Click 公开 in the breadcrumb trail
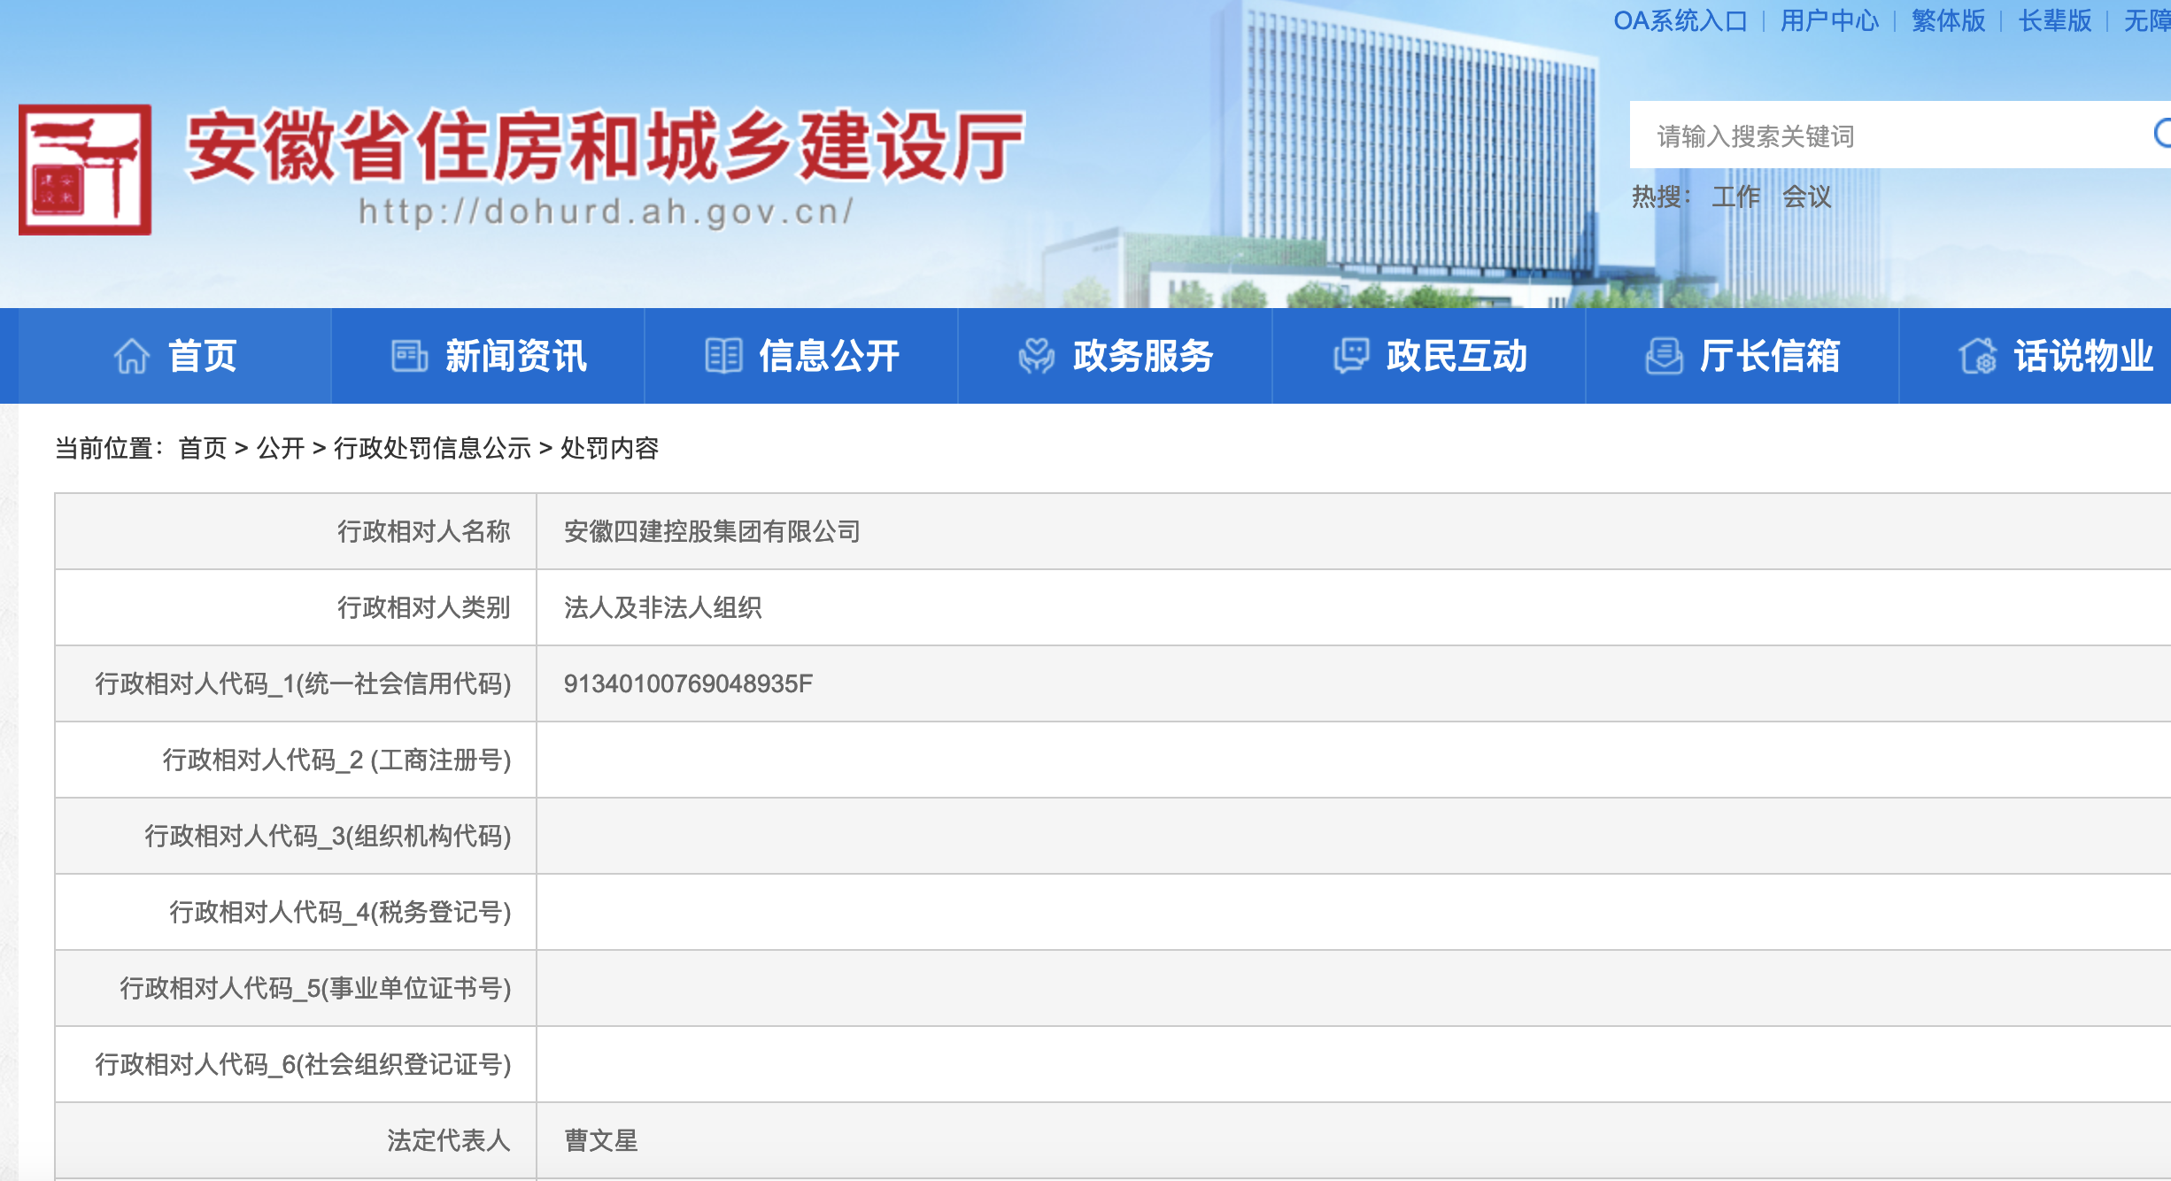This screenshot has height=1181, width=2171. 282,450
